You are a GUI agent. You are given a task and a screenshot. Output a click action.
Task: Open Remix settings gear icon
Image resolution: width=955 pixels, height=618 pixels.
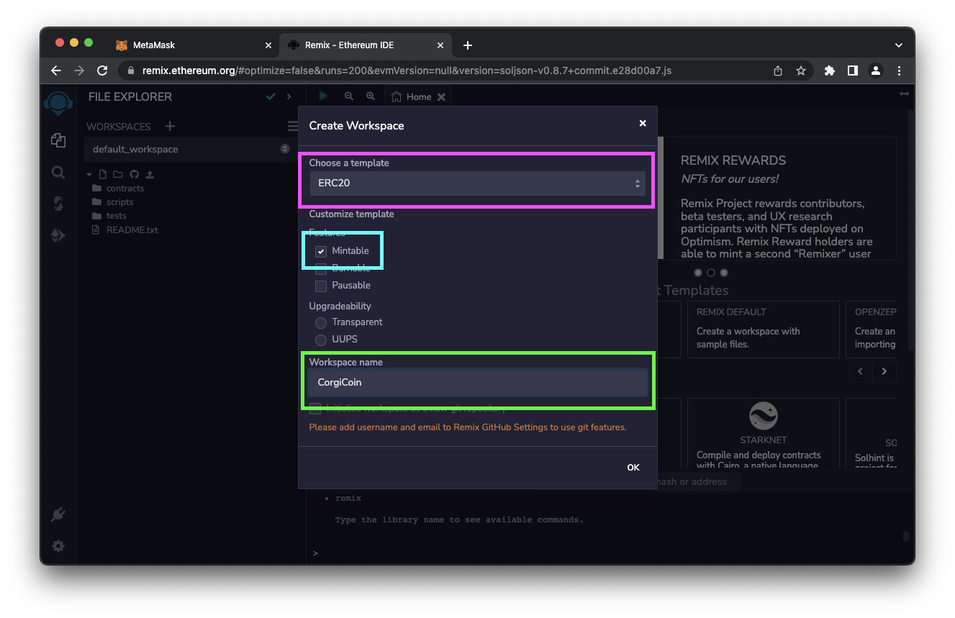point(58,546)
